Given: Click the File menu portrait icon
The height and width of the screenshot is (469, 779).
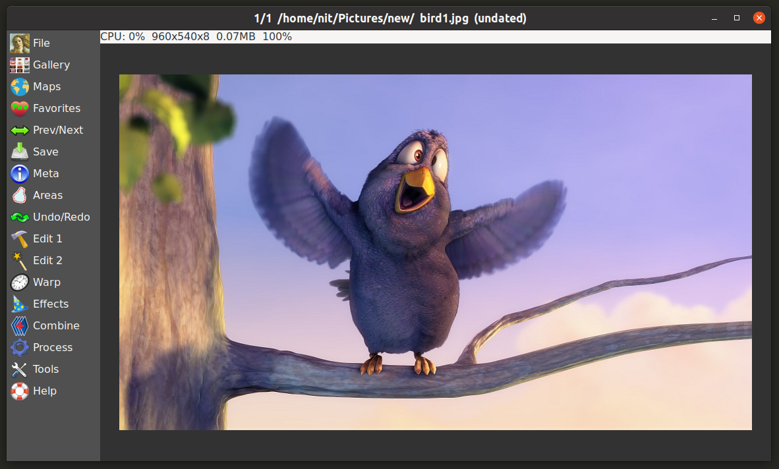Looking at the screenshot, I should point(19,43).
